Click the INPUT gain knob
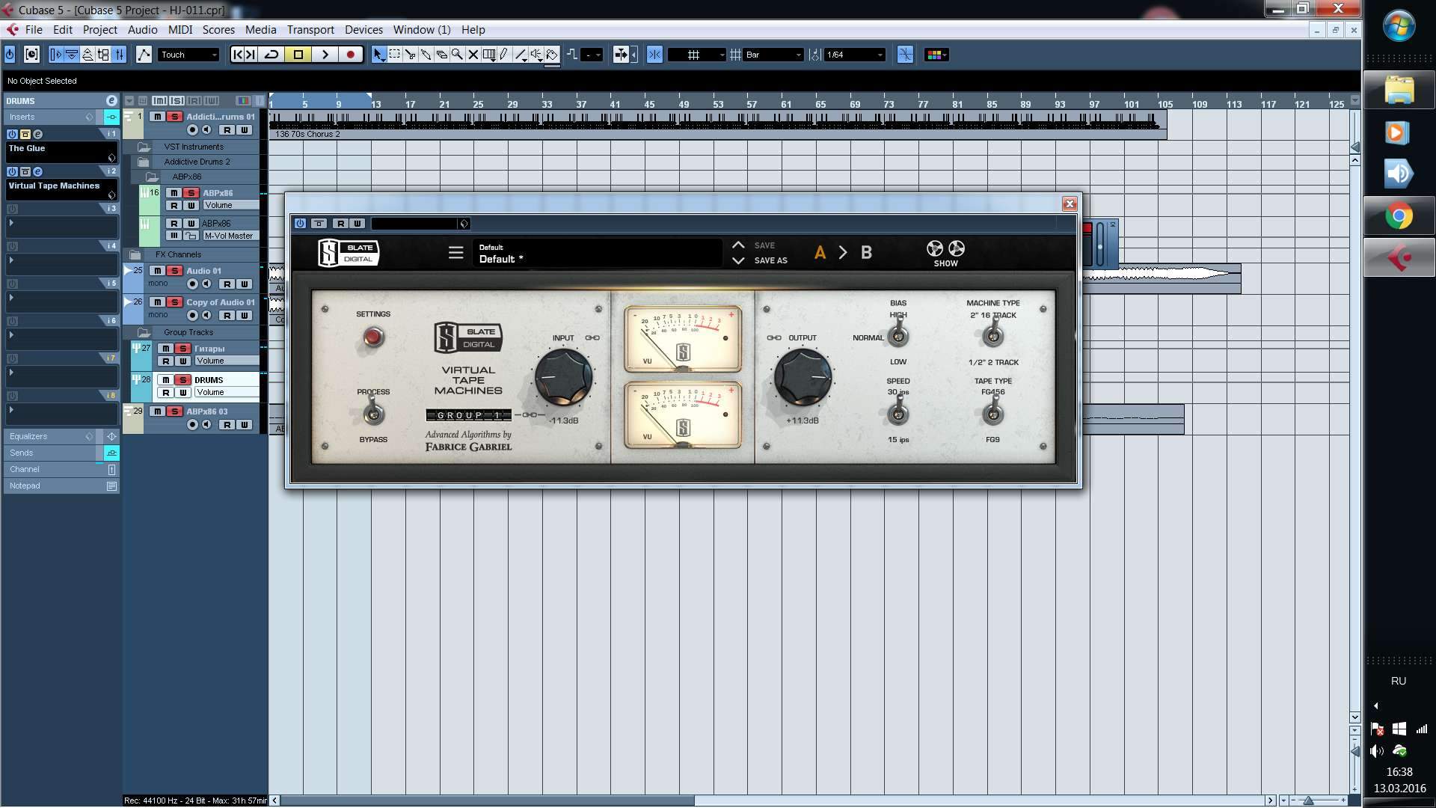 (563, 377)
